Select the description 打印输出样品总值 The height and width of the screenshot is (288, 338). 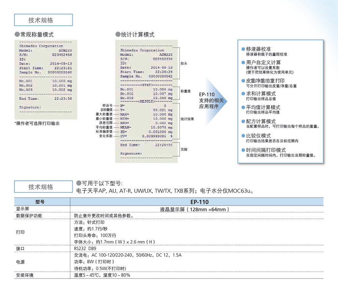[x=261, y=99]
